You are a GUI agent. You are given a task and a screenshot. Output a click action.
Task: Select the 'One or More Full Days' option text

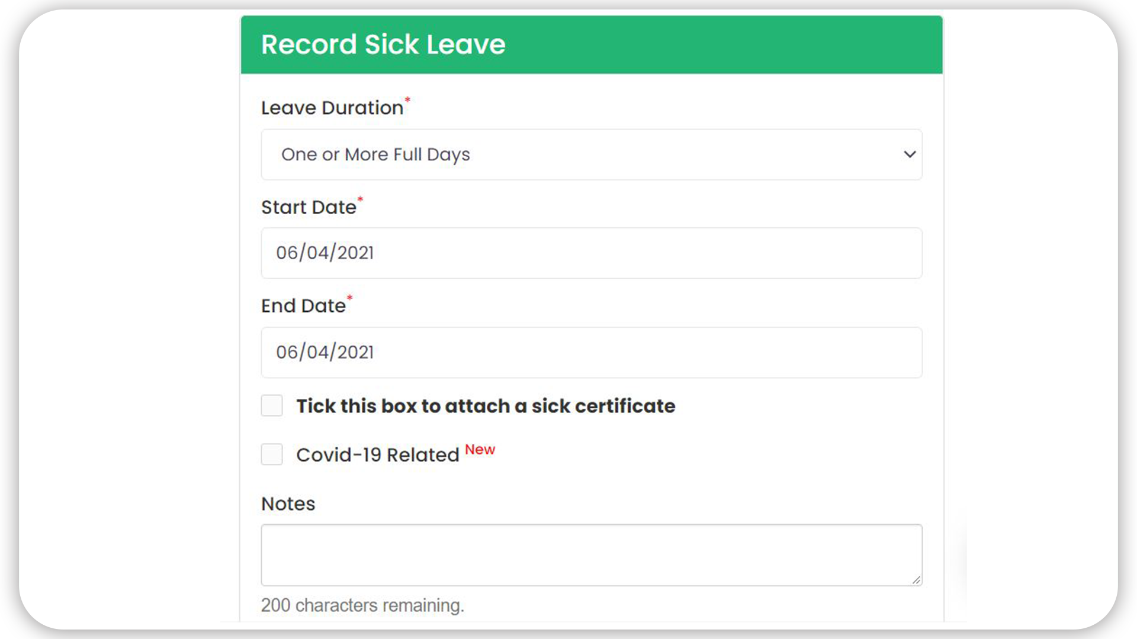[375, 154]
